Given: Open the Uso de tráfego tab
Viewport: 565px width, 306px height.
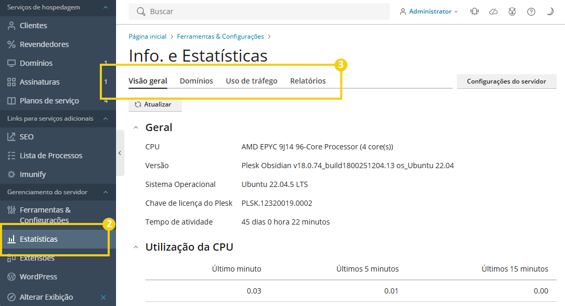Looking at the screenshot, I should pos(251,80).
